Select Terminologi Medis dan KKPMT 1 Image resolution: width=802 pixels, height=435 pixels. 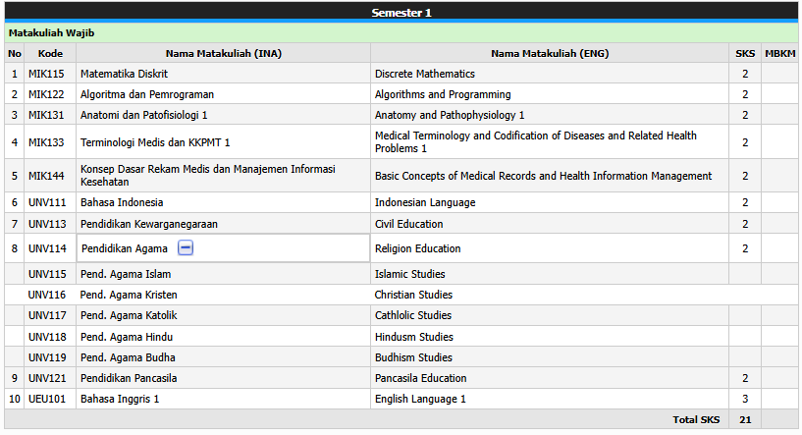[x=155, y=142]
